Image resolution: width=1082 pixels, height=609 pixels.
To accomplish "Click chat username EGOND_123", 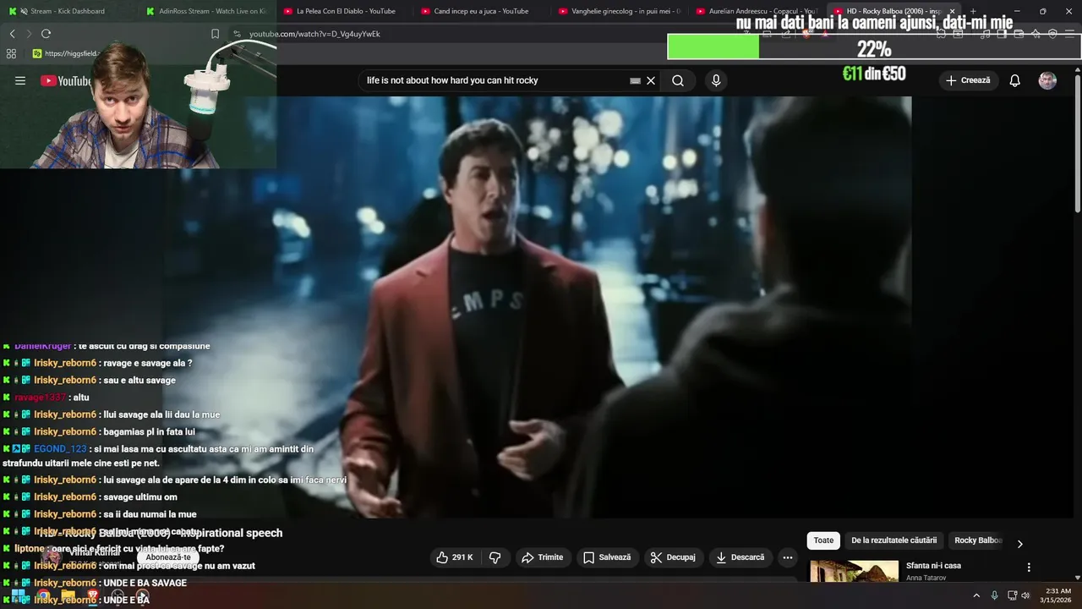I will pyautogui.click(x=60, y=449).
